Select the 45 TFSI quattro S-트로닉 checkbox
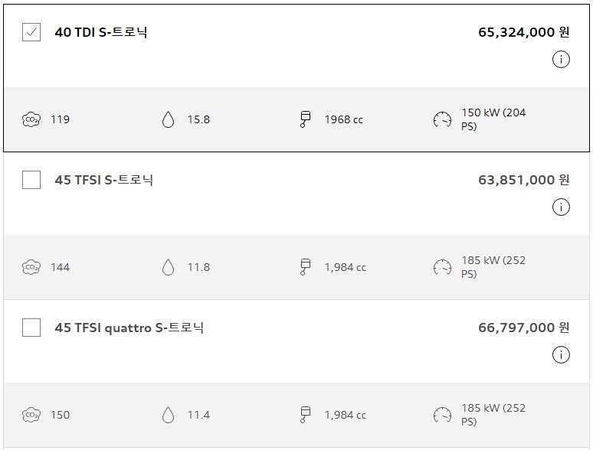Image resolution: width=593 pixels, height=450 pixels. [31, 328]
